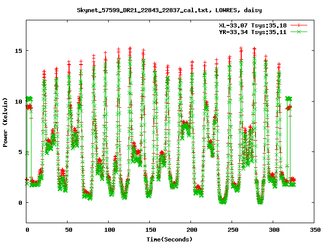Screen dimensions: 325x244
Task: Select legend entry 'YR-33.34 Tsys:35.11'
Action: tap(253, 32)
